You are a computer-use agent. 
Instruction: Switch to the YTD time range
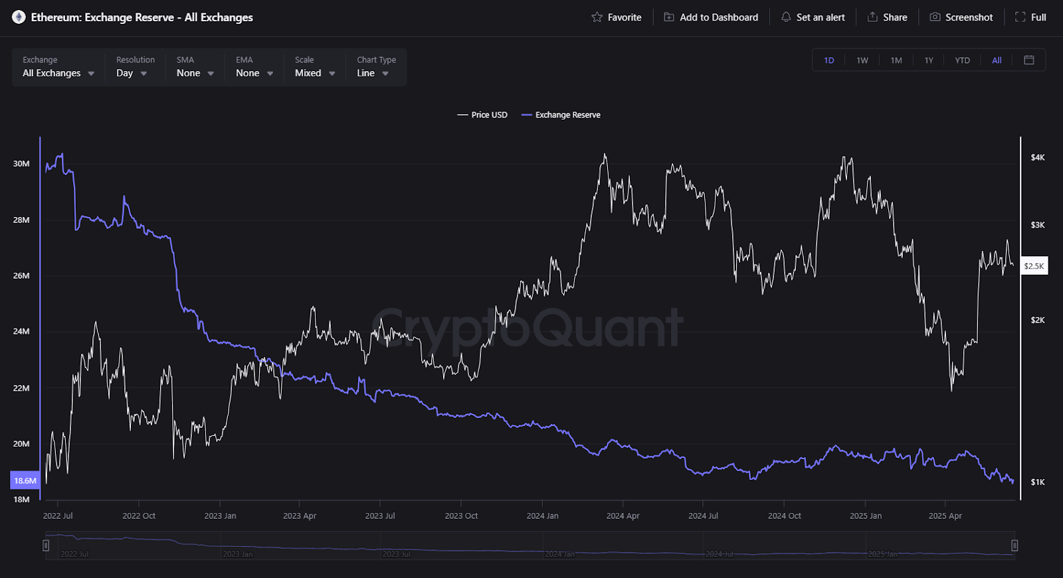point(962,60)
